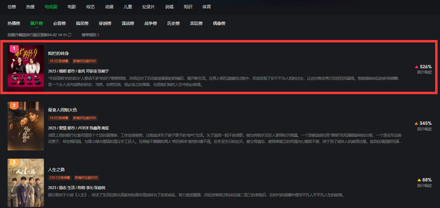Switch to the 穿越榜 sub-ranking tab
This screenshot has height=208, width=440.
(x=105, y=23)
